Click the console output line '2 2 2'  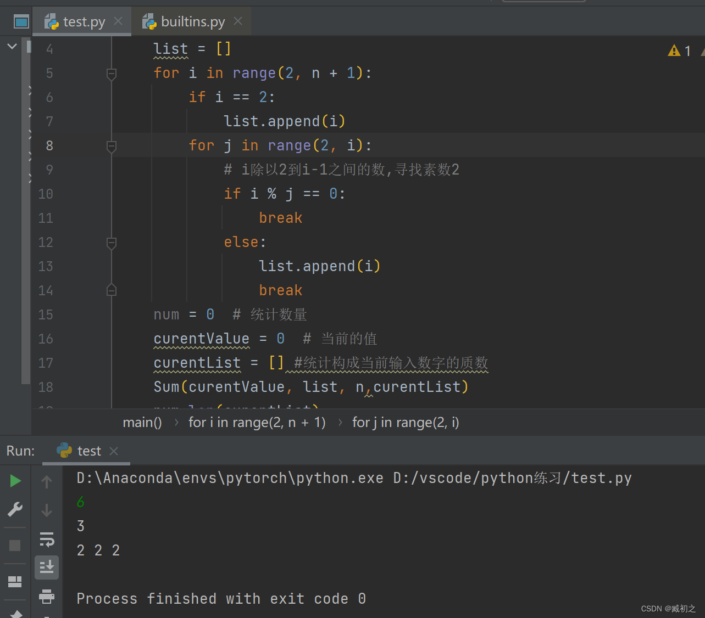tap(98, 550)
